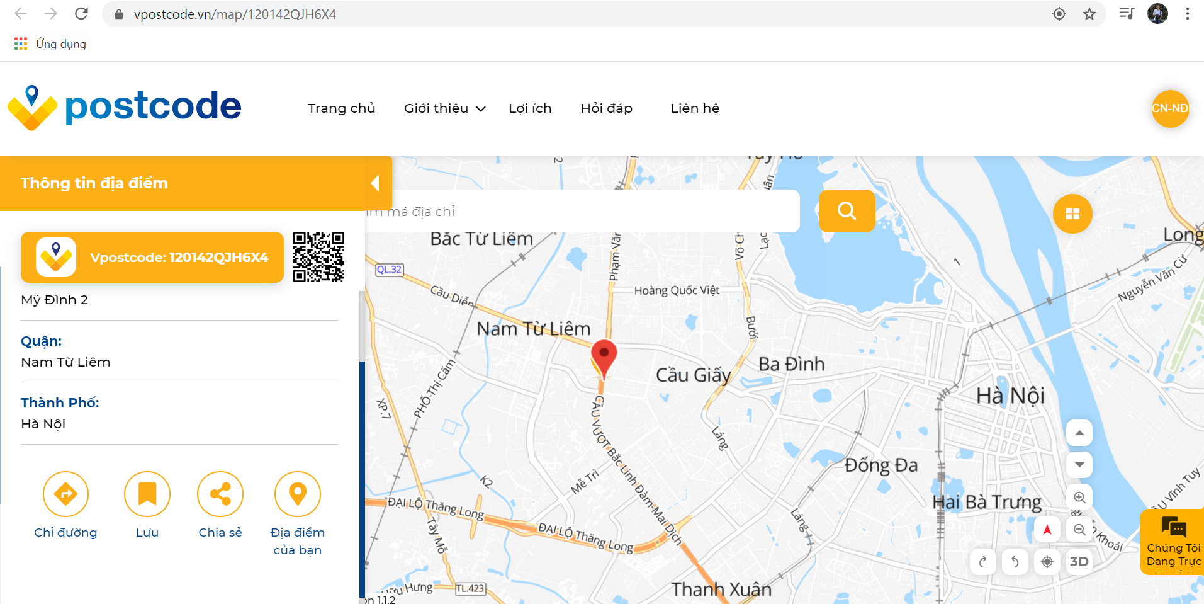1204x604 pixels.
Task: Click the Chỉ đường directions icon
Action: tap(65, 494)
